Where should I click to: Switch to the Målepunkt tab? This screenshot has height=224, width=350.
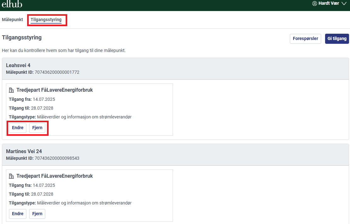coord(13,20)
